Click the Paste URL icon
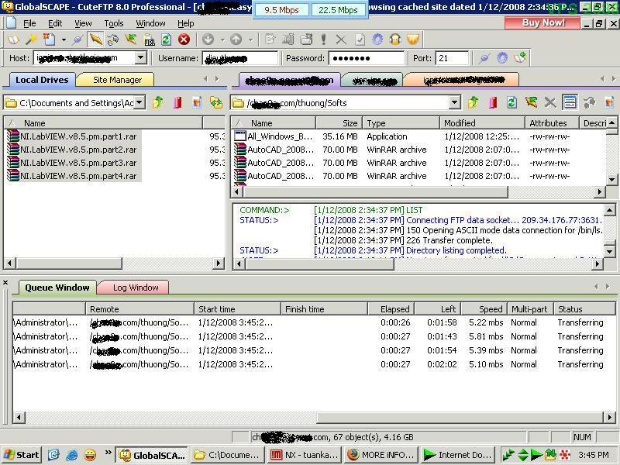The image size is (620, 465). click(149, 40)
